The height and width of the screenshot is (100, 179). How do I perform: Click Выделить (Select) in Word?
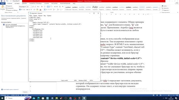pyautogui.click(x=165, y=10)
